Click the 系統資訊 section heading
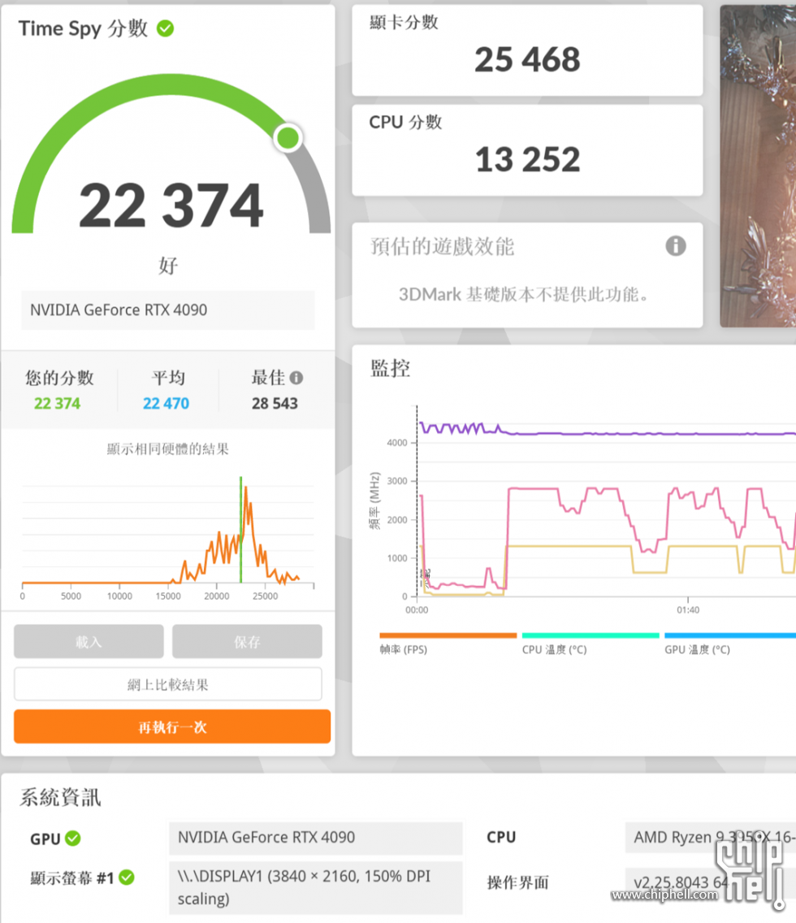 [x=61, y=798]
